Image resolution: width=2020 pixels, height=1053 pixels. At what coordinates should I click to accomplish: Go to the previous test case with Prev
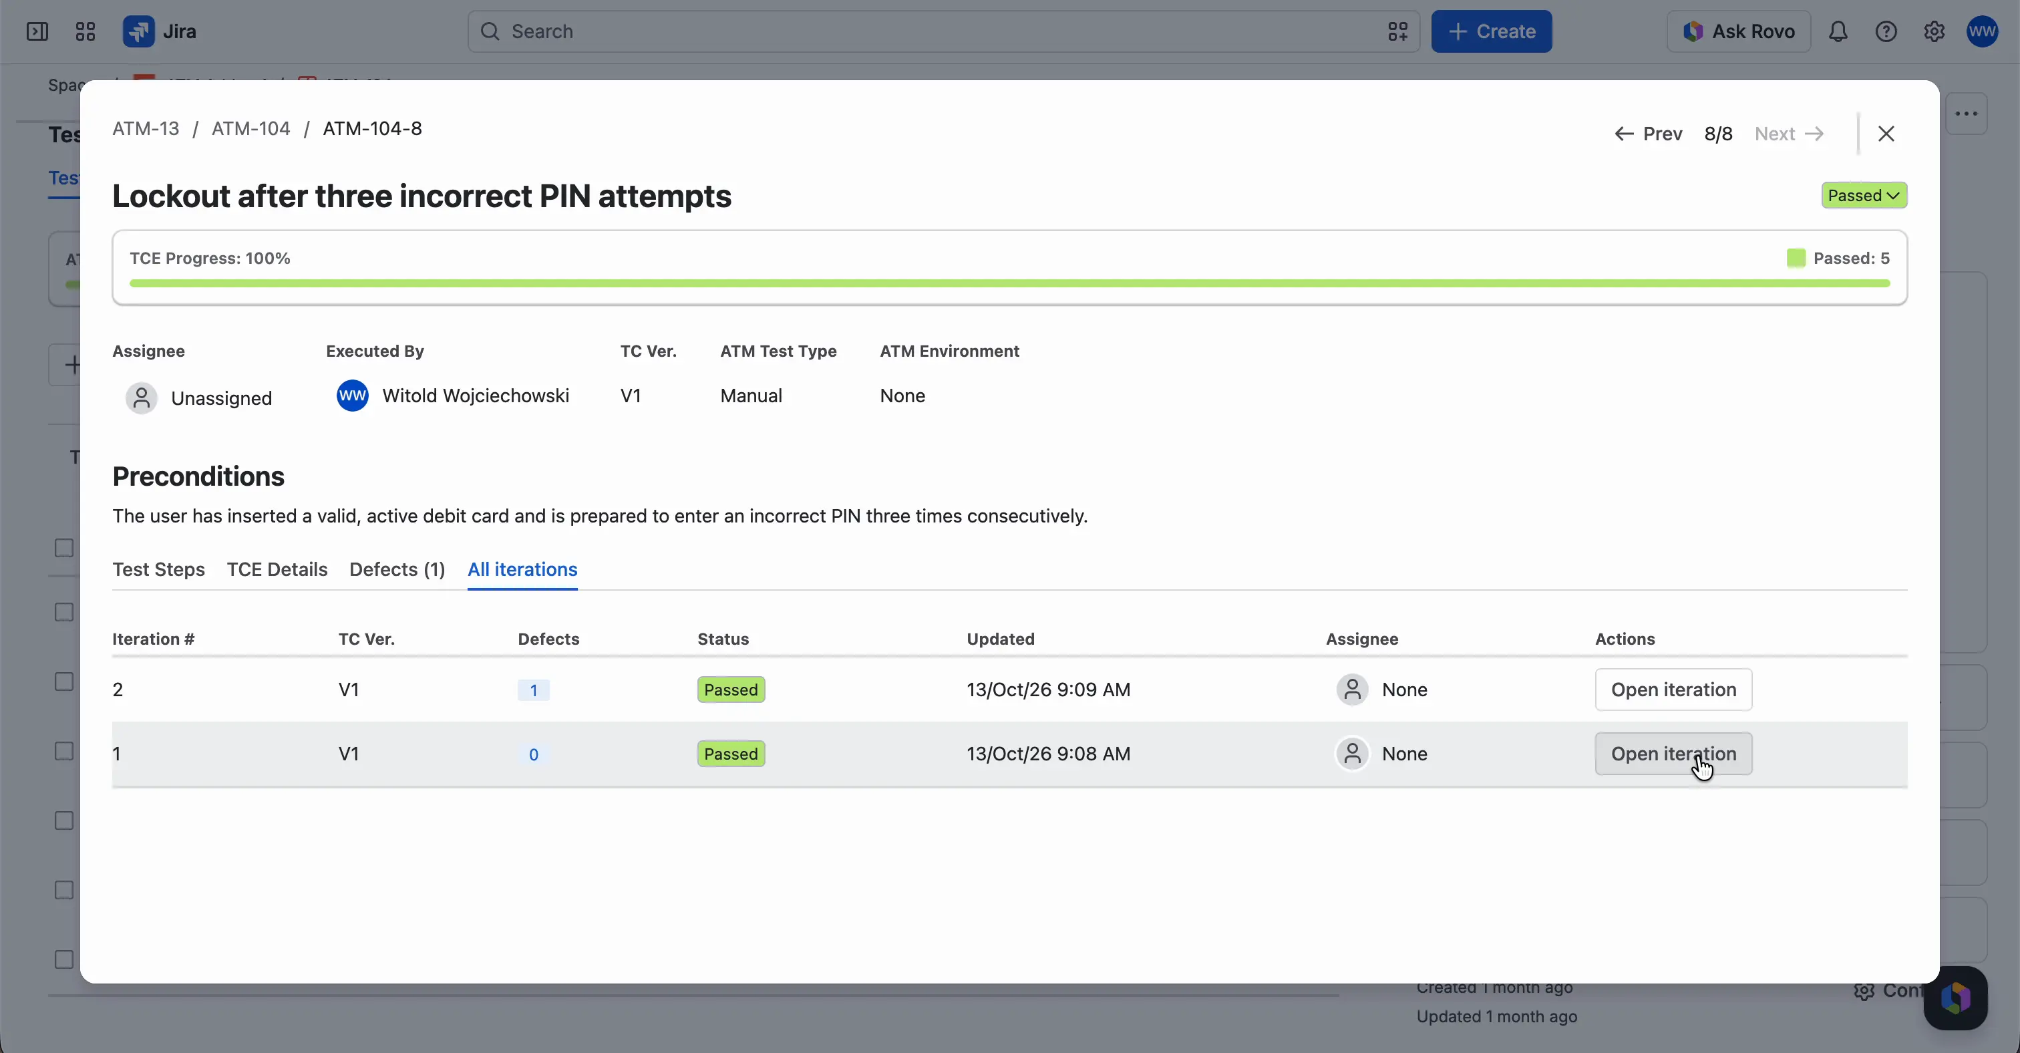pos(1649,134)
